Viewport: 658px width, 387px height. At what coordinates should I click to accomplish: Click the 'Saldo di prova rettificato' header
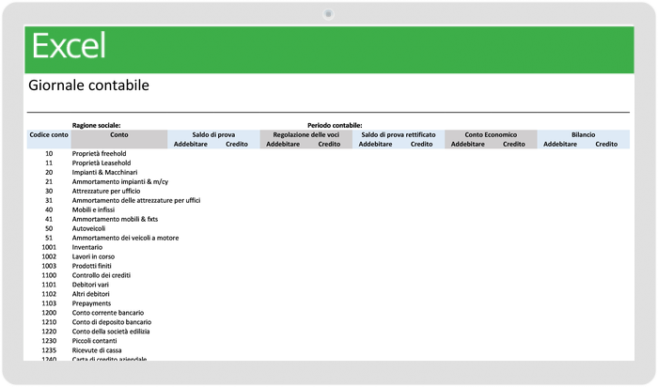(x=399, y=134)
